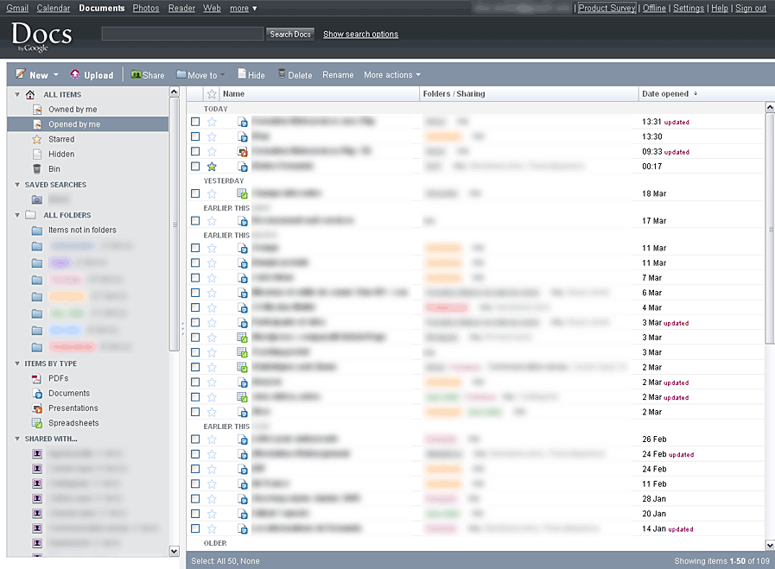
Task: Select Owned by me view
Action: click(73, 109)
